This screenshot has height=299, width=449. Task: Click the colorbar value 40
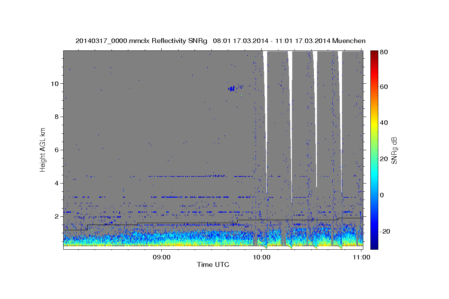click(384, 123)
